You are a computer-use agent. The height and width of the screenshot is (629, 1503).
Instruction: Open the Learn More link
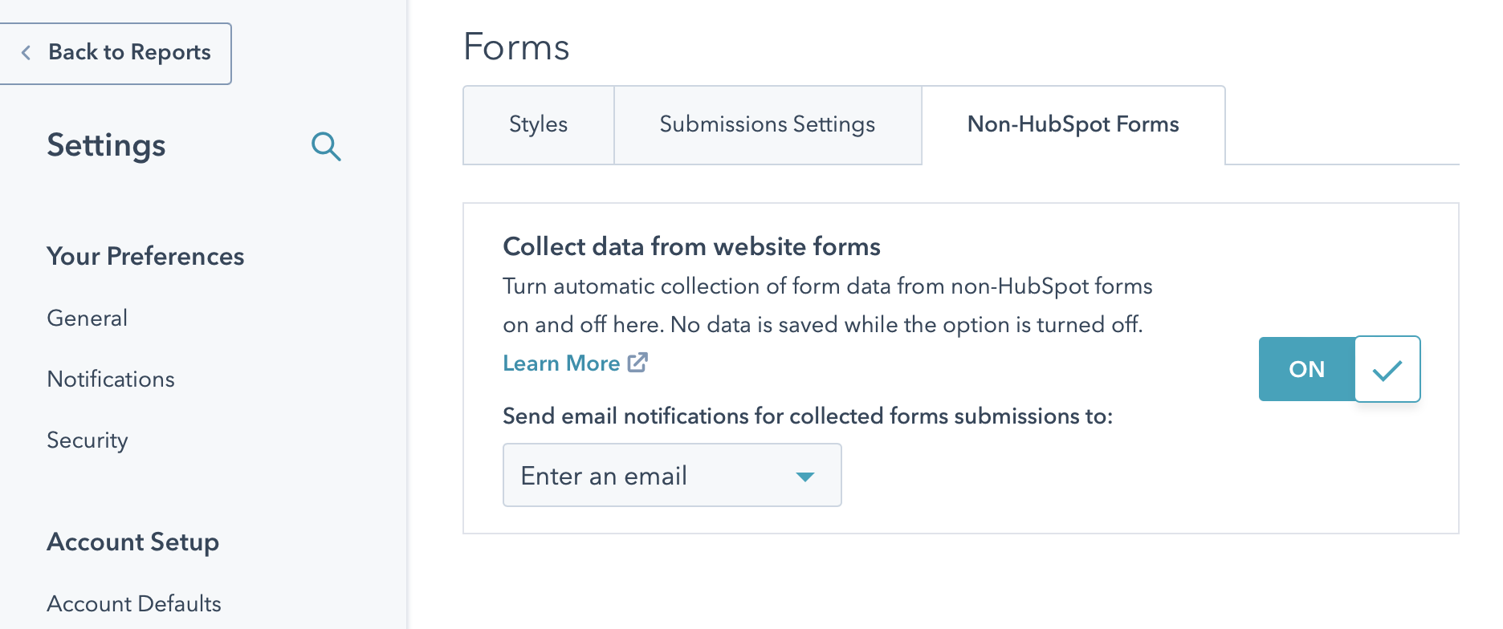(x=561, y=363)
